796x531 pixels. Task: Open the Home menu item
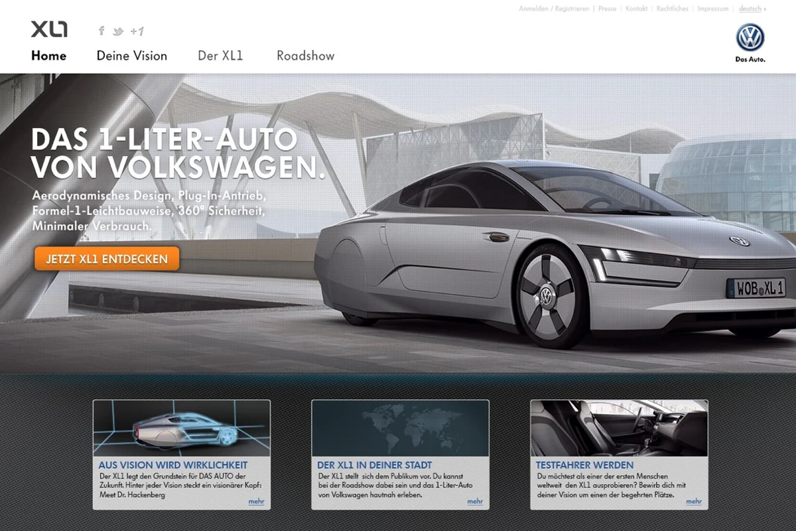click(x=49, y=56)
